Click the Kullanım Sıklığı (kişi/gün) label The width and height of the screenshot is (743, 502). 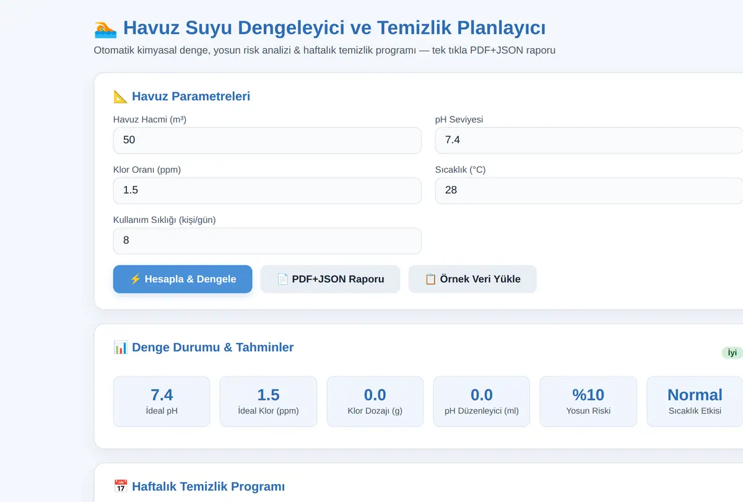164,220
